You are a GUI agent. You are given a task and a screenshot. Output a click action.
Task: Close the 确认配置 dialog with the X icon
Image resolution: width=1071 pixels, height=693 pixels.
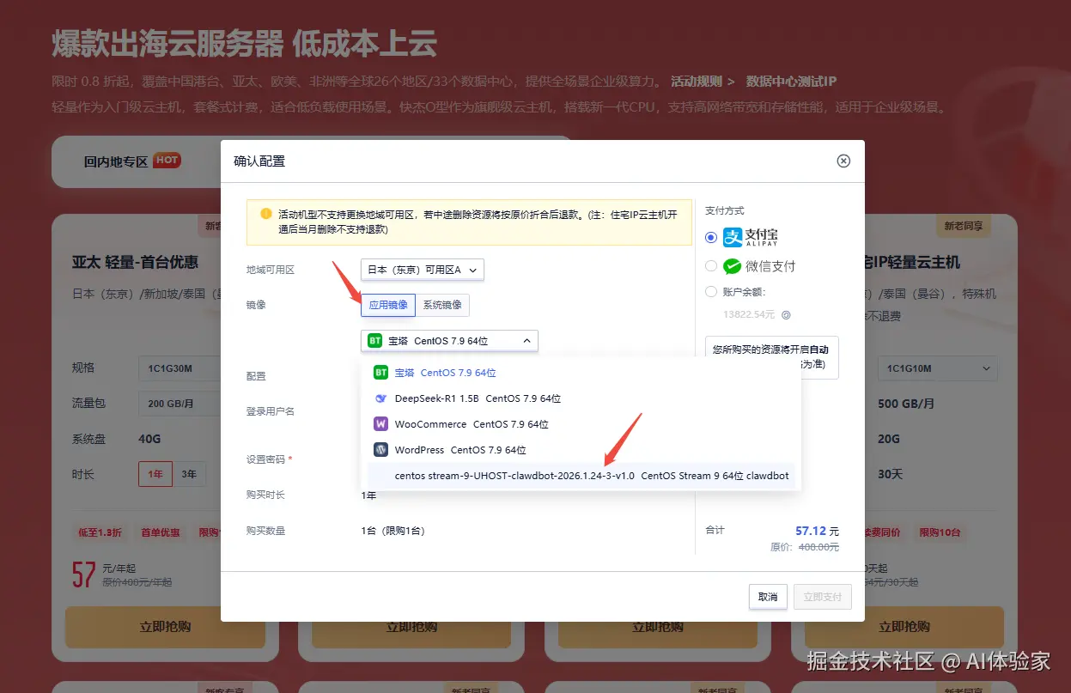[x=843, y=161]
